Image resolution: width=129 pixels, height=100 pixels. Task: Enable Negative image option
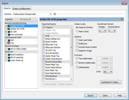click(x=77, y=51)
